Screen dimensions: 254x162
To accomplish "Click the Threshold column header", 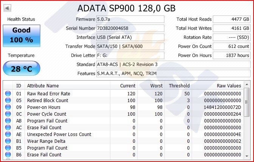I will pyautogui.click(x=178, y=86).
